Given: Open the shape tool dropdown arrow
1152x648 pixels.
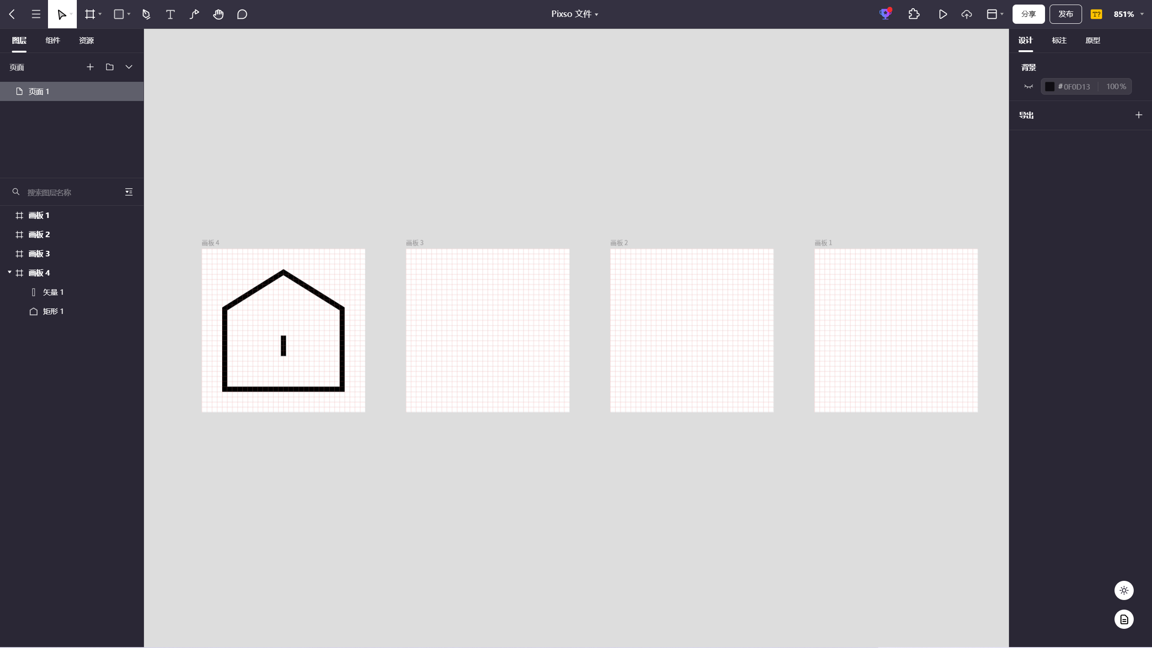Looking at the screenshot, I should coord(129,14).
